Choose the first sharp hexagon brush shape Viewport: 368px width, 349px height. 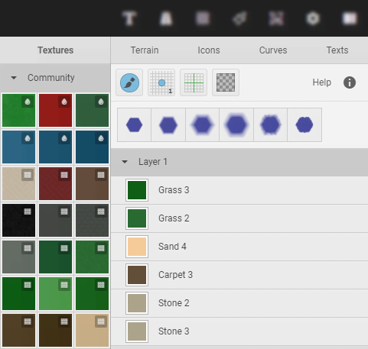click(134, 124)
